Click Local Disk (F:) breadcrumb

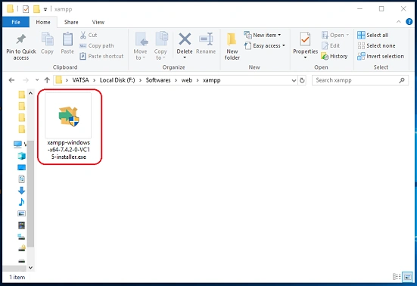[x=117, y=80]
